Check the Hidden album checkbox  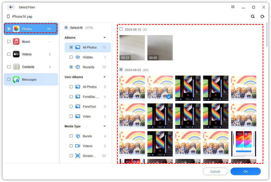tap(71, 57)
